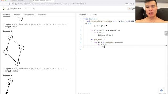Open the Solutions (909) tab
The height and width of the screenshot is (94, 168).
(29, 15)
